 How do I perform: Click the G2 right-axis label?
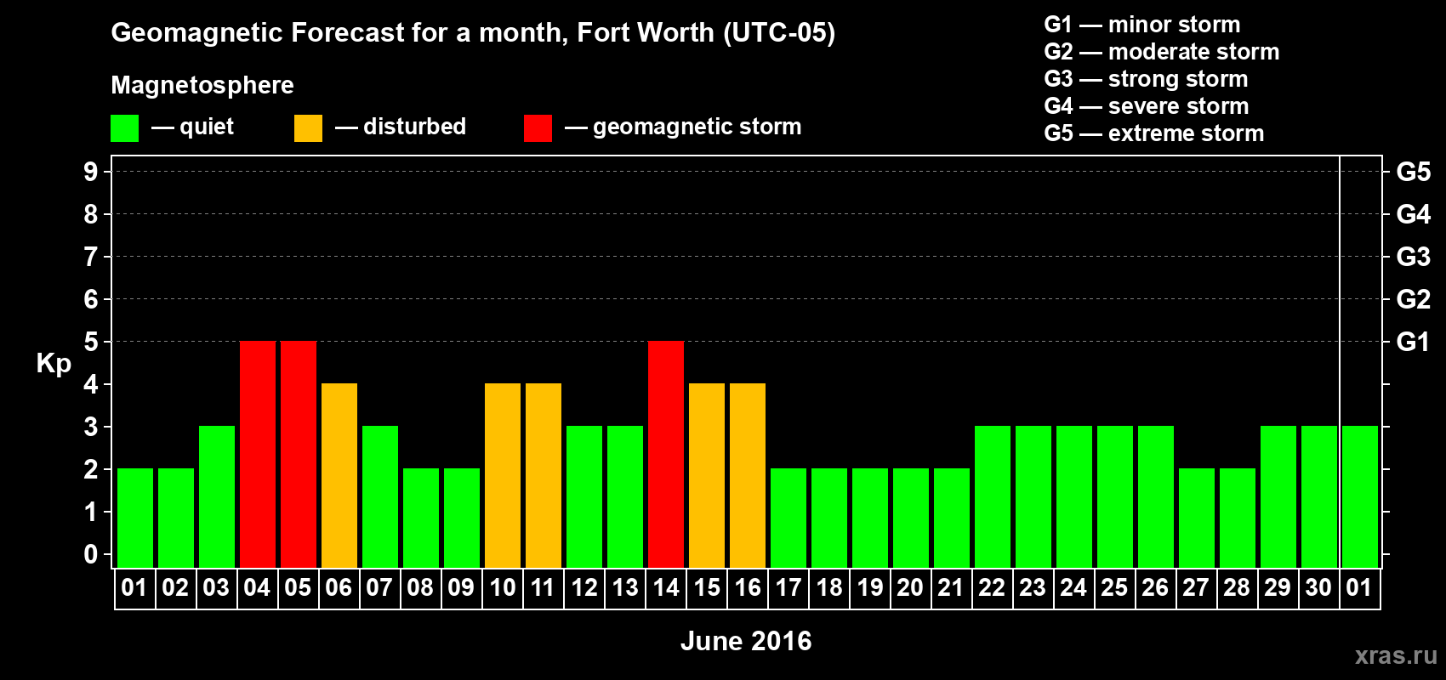click(x=1414, y=299)
